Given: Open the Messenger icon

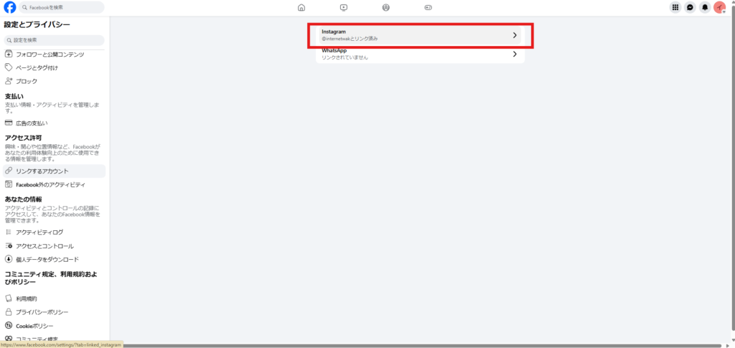Looking at the screenshot, I should (x=690, y=7).
